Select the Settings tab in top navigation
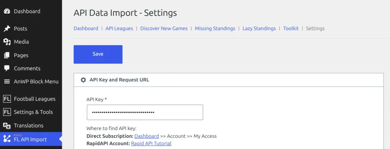This screenshot has height=149, width=390. click(315, 28)
